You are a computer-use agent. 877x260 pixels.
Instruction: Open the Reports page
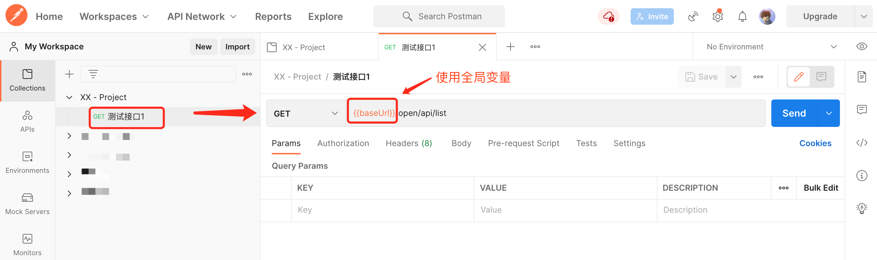click(x=273, y=16)
